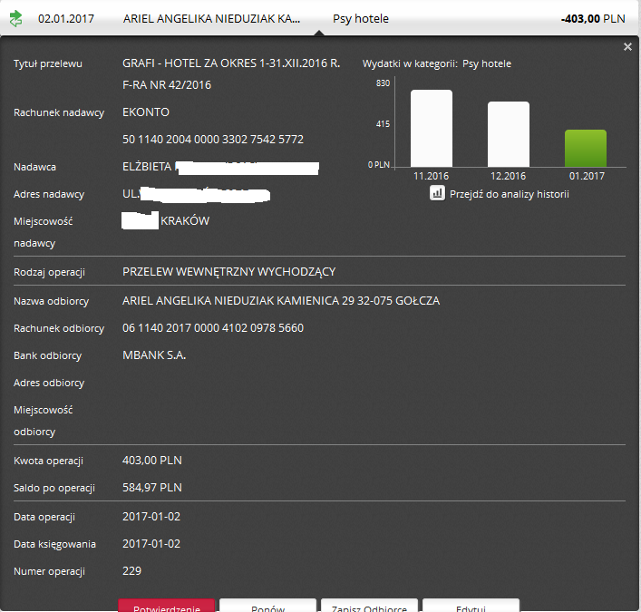Click the -403,00 PLN amount in header
Viewport: 641px width, 612px height.
click(593, 18)
